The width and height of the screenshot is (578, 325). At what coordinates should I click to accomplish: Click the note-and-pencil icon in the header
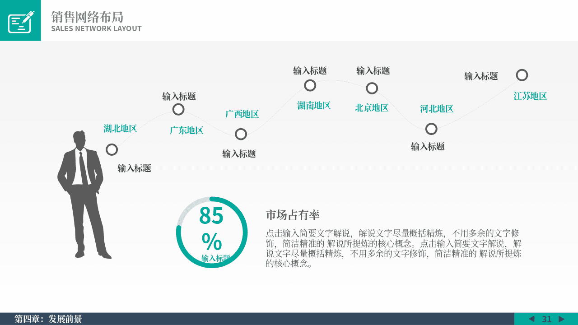point(21,22)
